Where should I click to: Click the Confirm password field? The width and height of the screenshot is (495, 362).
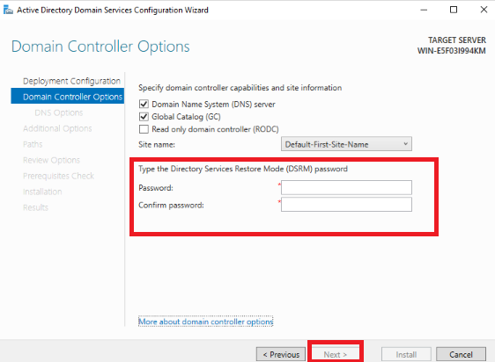point(346,205)
